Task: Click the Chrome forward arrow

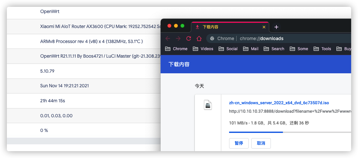Action: coord(178,38)
